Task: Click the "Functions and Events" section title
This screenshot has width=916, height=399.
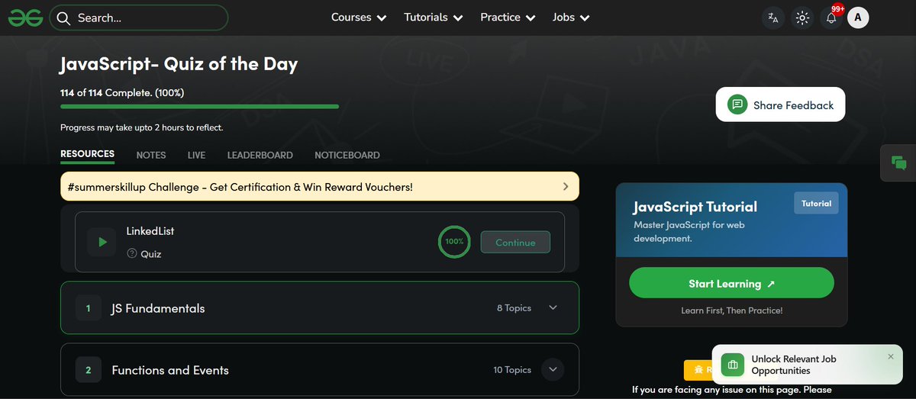Action: click(170, 370)
